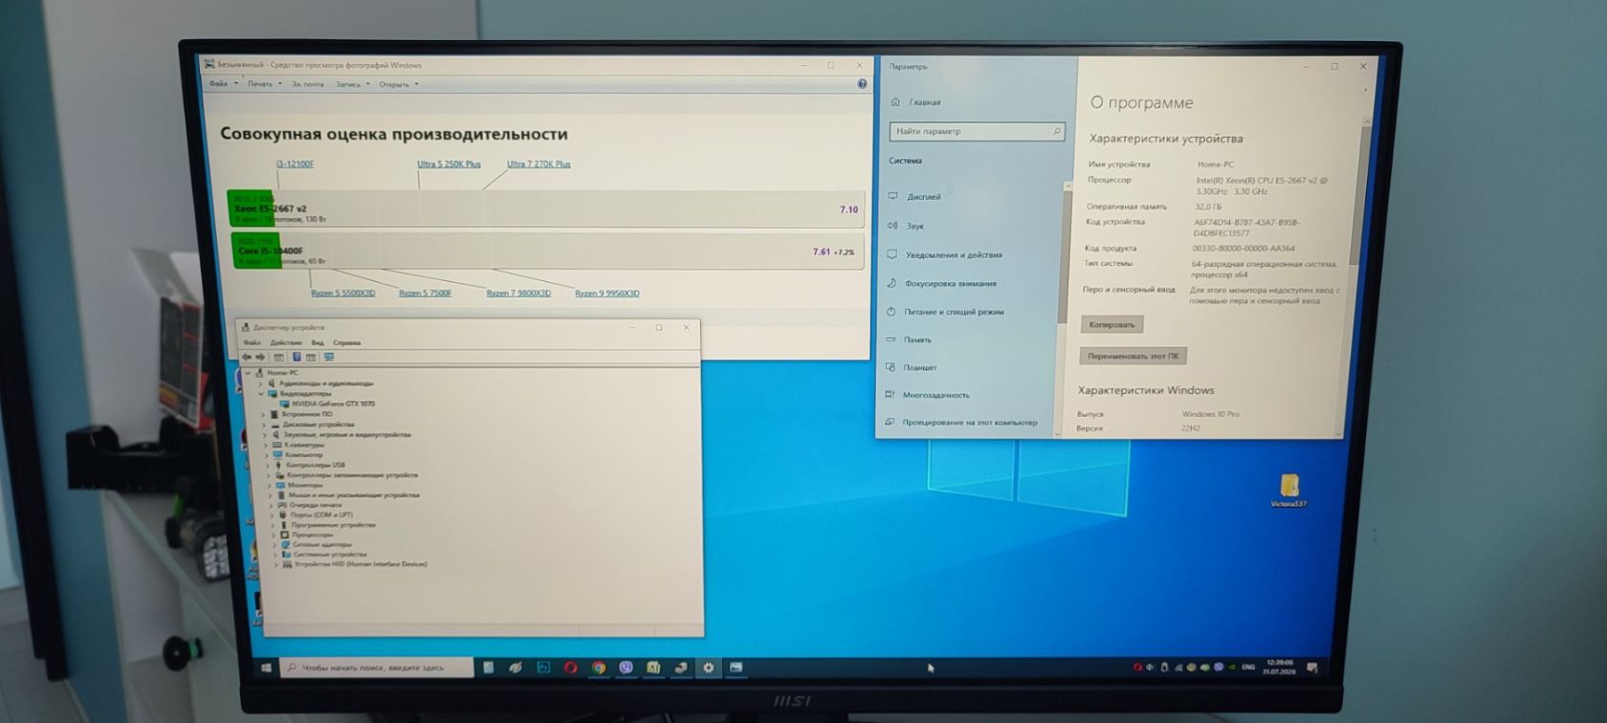Click the monitor scan icon in Device Manager toolbar

tap(329, 357)
